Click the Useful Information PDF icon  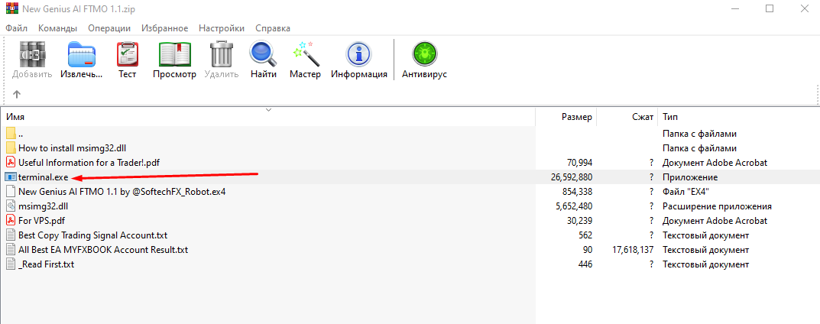coord(11,163)
